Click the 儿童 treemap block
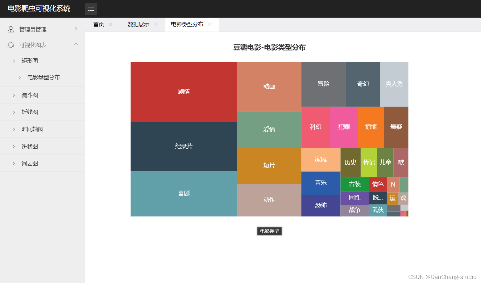This screenshot has width=481, height=283. tap(385, 163)
